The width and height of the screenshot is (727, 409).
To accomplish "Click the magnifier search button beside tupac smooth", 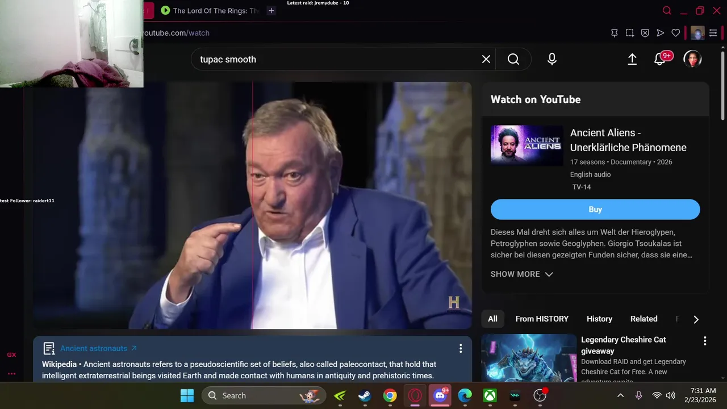I will click(x=513, y=59).
